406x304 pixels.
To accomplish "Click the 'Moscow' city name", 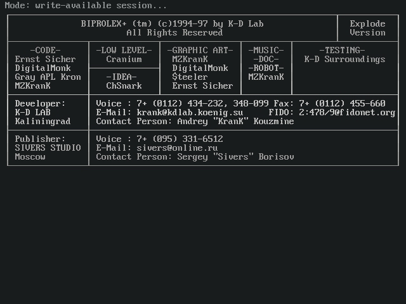I will pyautogui.click(x=30, y=156).
